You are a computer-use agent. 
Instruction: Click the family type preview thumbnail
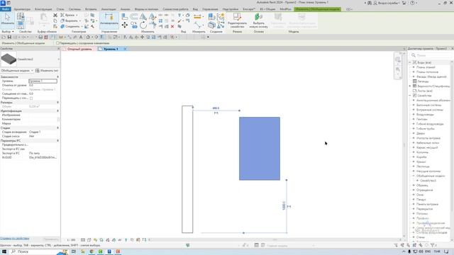coord(9,59)
